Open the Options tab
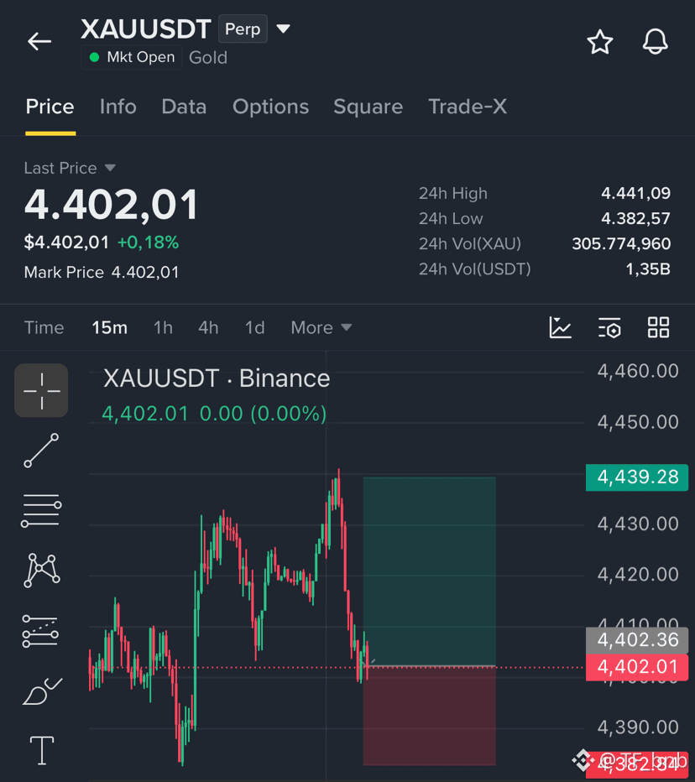The image size is (695, 782). 271,107
